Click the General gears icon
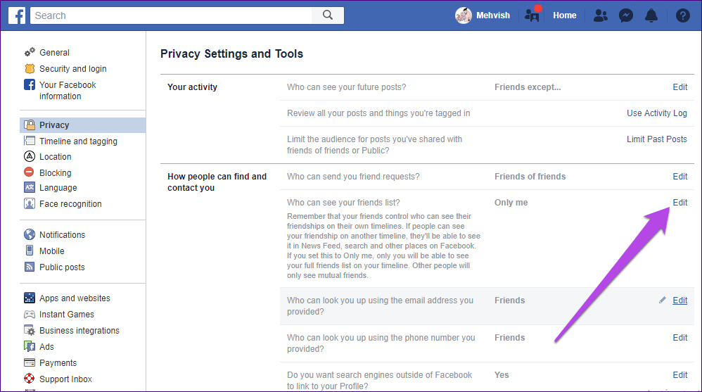Screen dimensions: 702x392 (30, 52)
